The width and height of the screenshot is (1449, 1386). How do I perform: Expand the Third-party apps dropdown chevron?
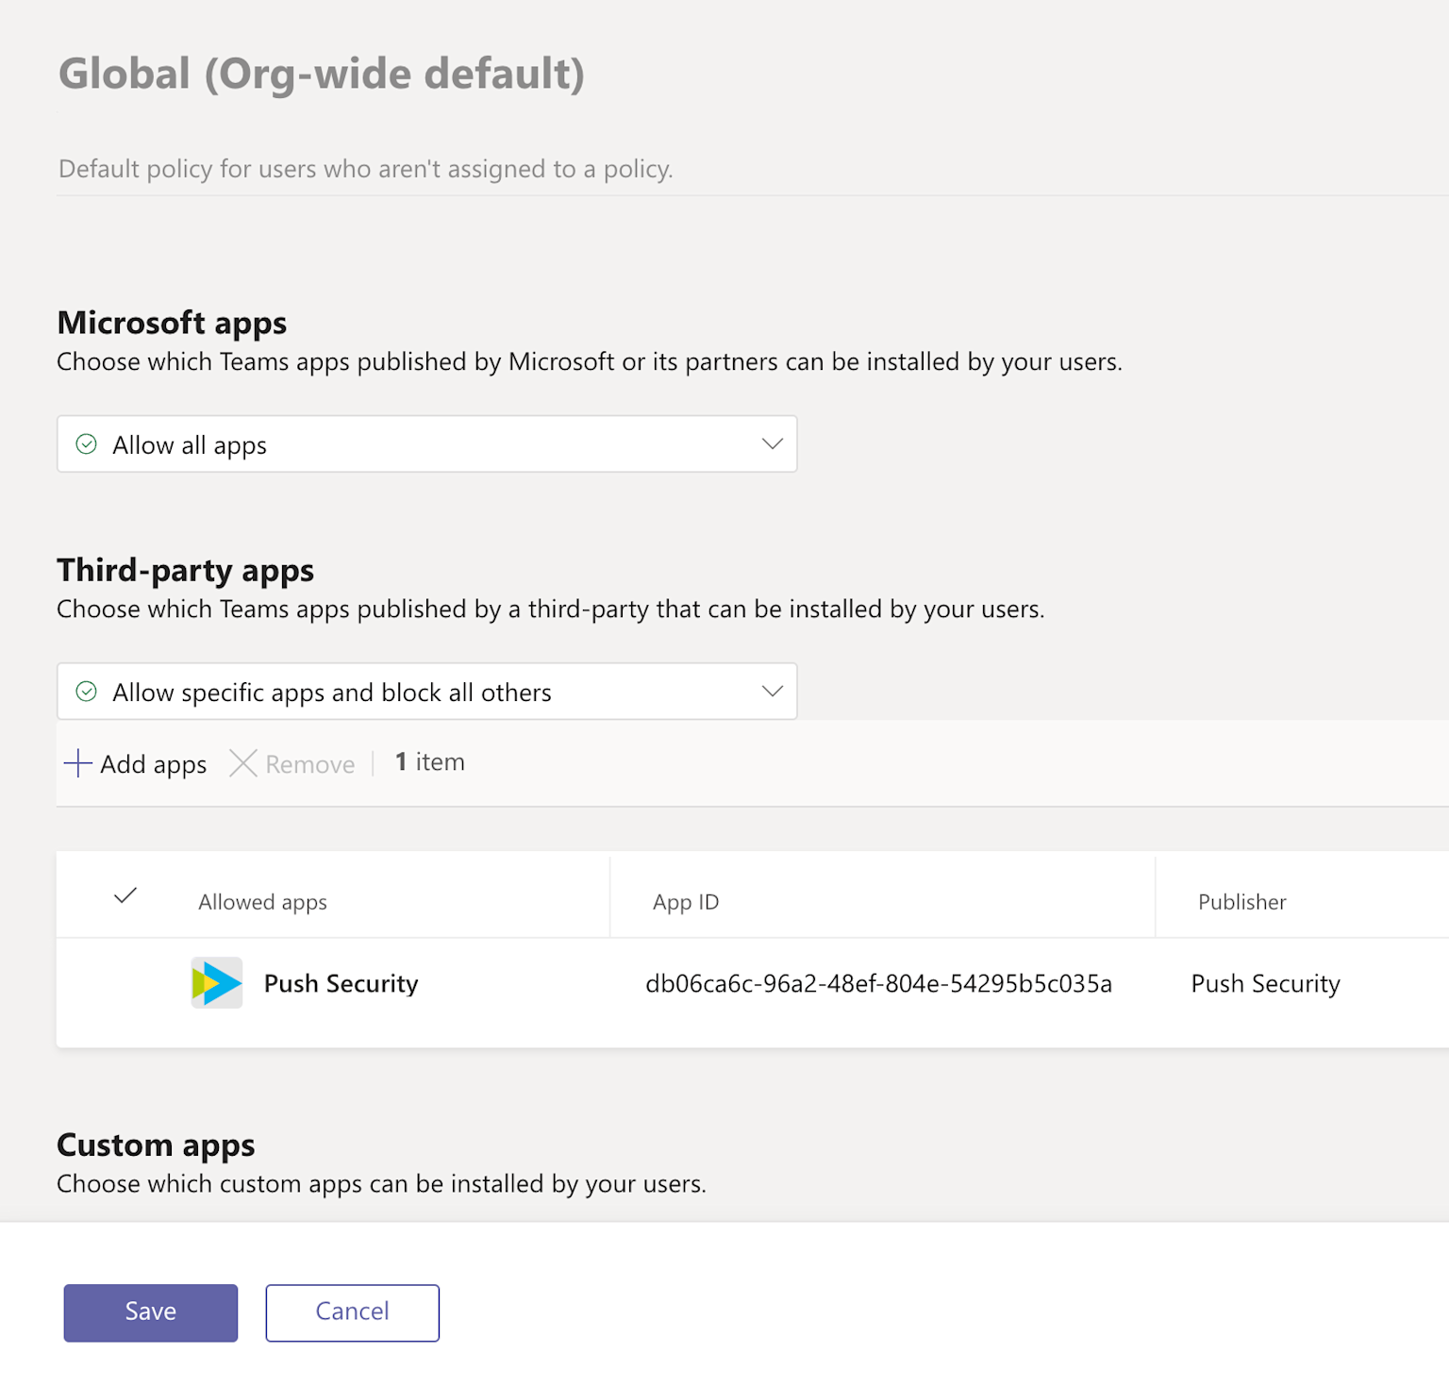[773, 692]
